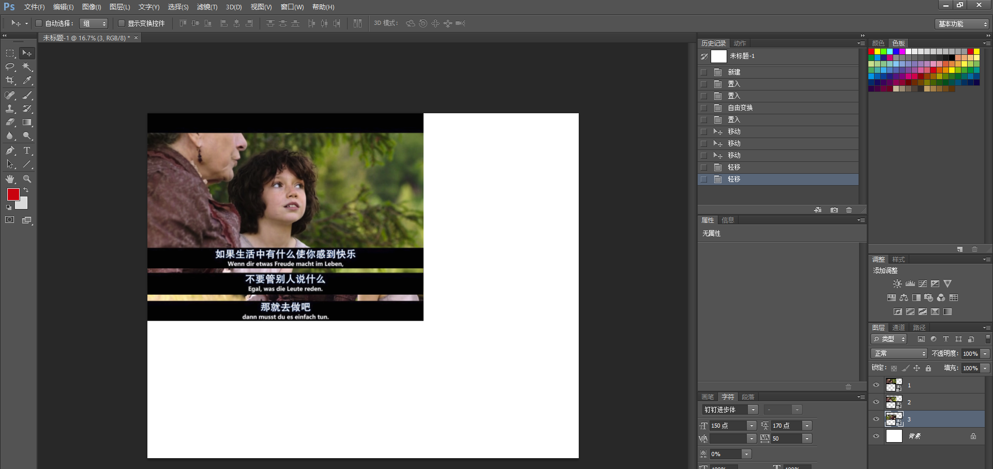Enable the 显示变换控件 checkbox

coord(121,23)
